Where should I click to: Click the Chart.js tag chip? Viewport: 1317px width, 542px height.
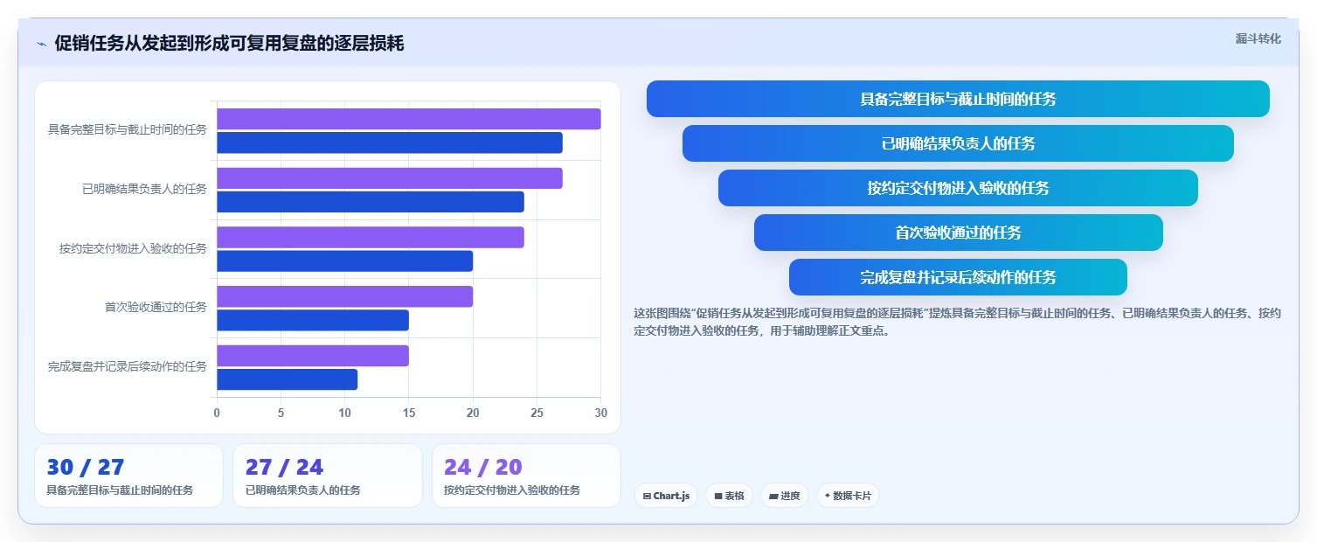(x=666, y=496)
